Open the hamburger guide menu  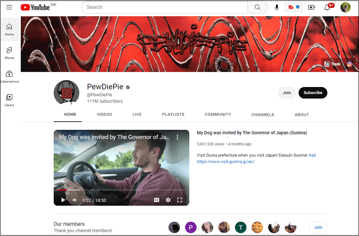9,7
